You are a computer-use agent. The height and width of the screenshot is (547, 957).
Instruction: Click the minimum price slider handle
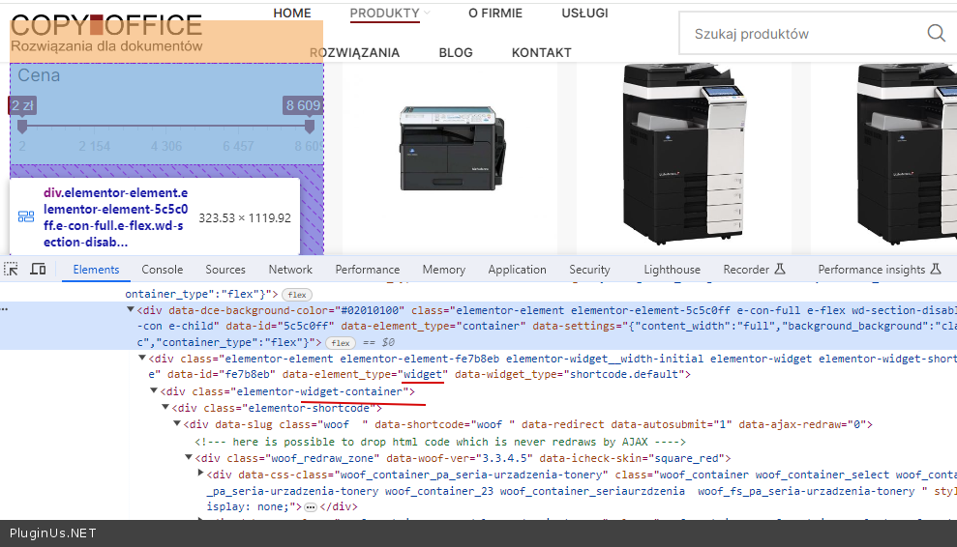pyautogui.click(x=22, y=126)
